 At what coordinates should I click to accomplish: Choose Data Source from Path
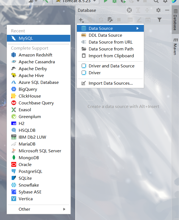point(110,49)
